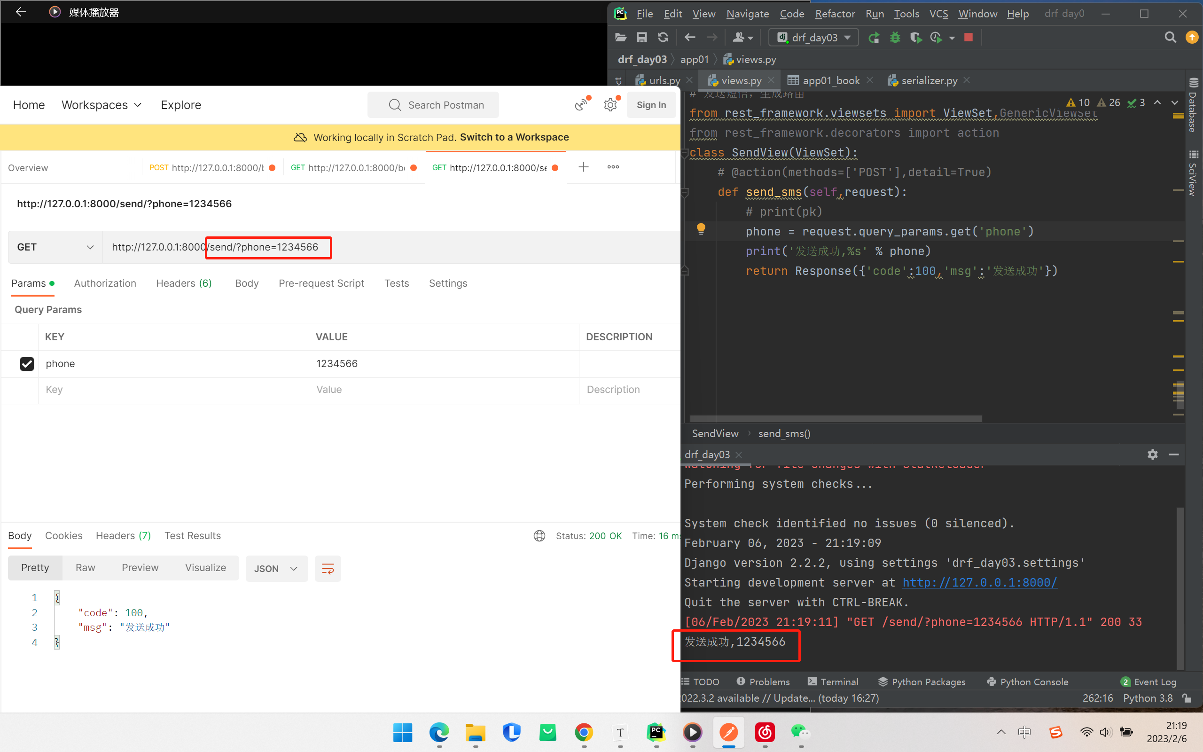Screen dimensions: 1203x752
Task: Jump to next highlighted error arrow
Action: tap(1175, 102)
